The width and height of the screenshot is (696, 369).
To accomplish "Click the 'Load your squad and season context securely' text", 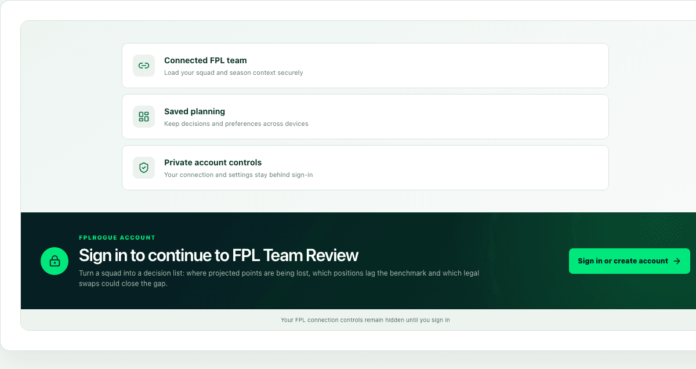I will (x=234, y=73).
